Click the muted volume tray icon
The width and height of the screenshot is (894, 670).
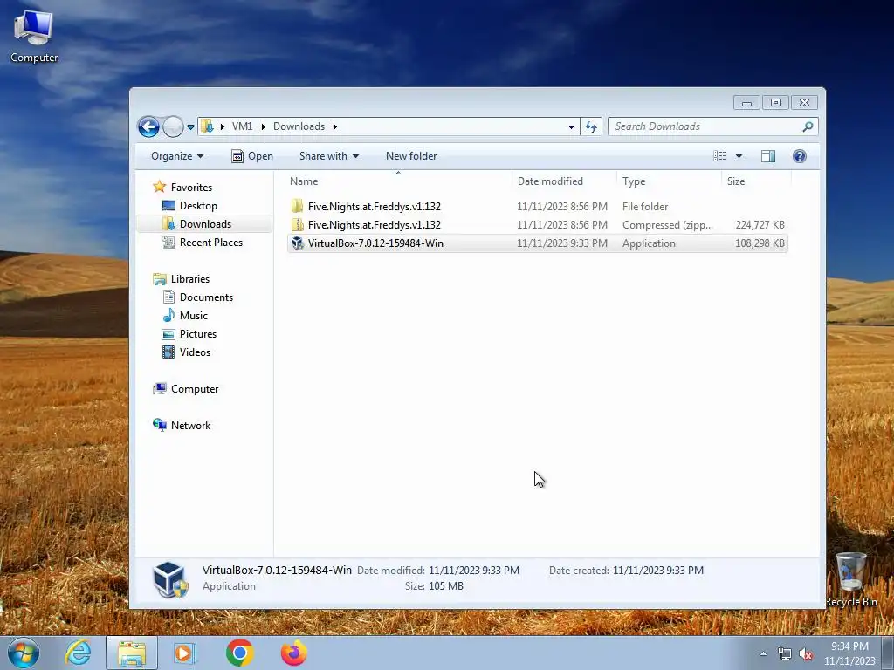point(806,653)
